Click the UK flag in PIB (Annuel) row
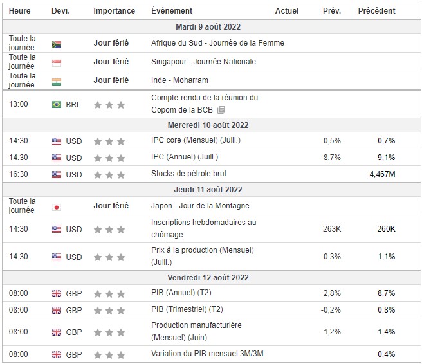 pos(57,293)
